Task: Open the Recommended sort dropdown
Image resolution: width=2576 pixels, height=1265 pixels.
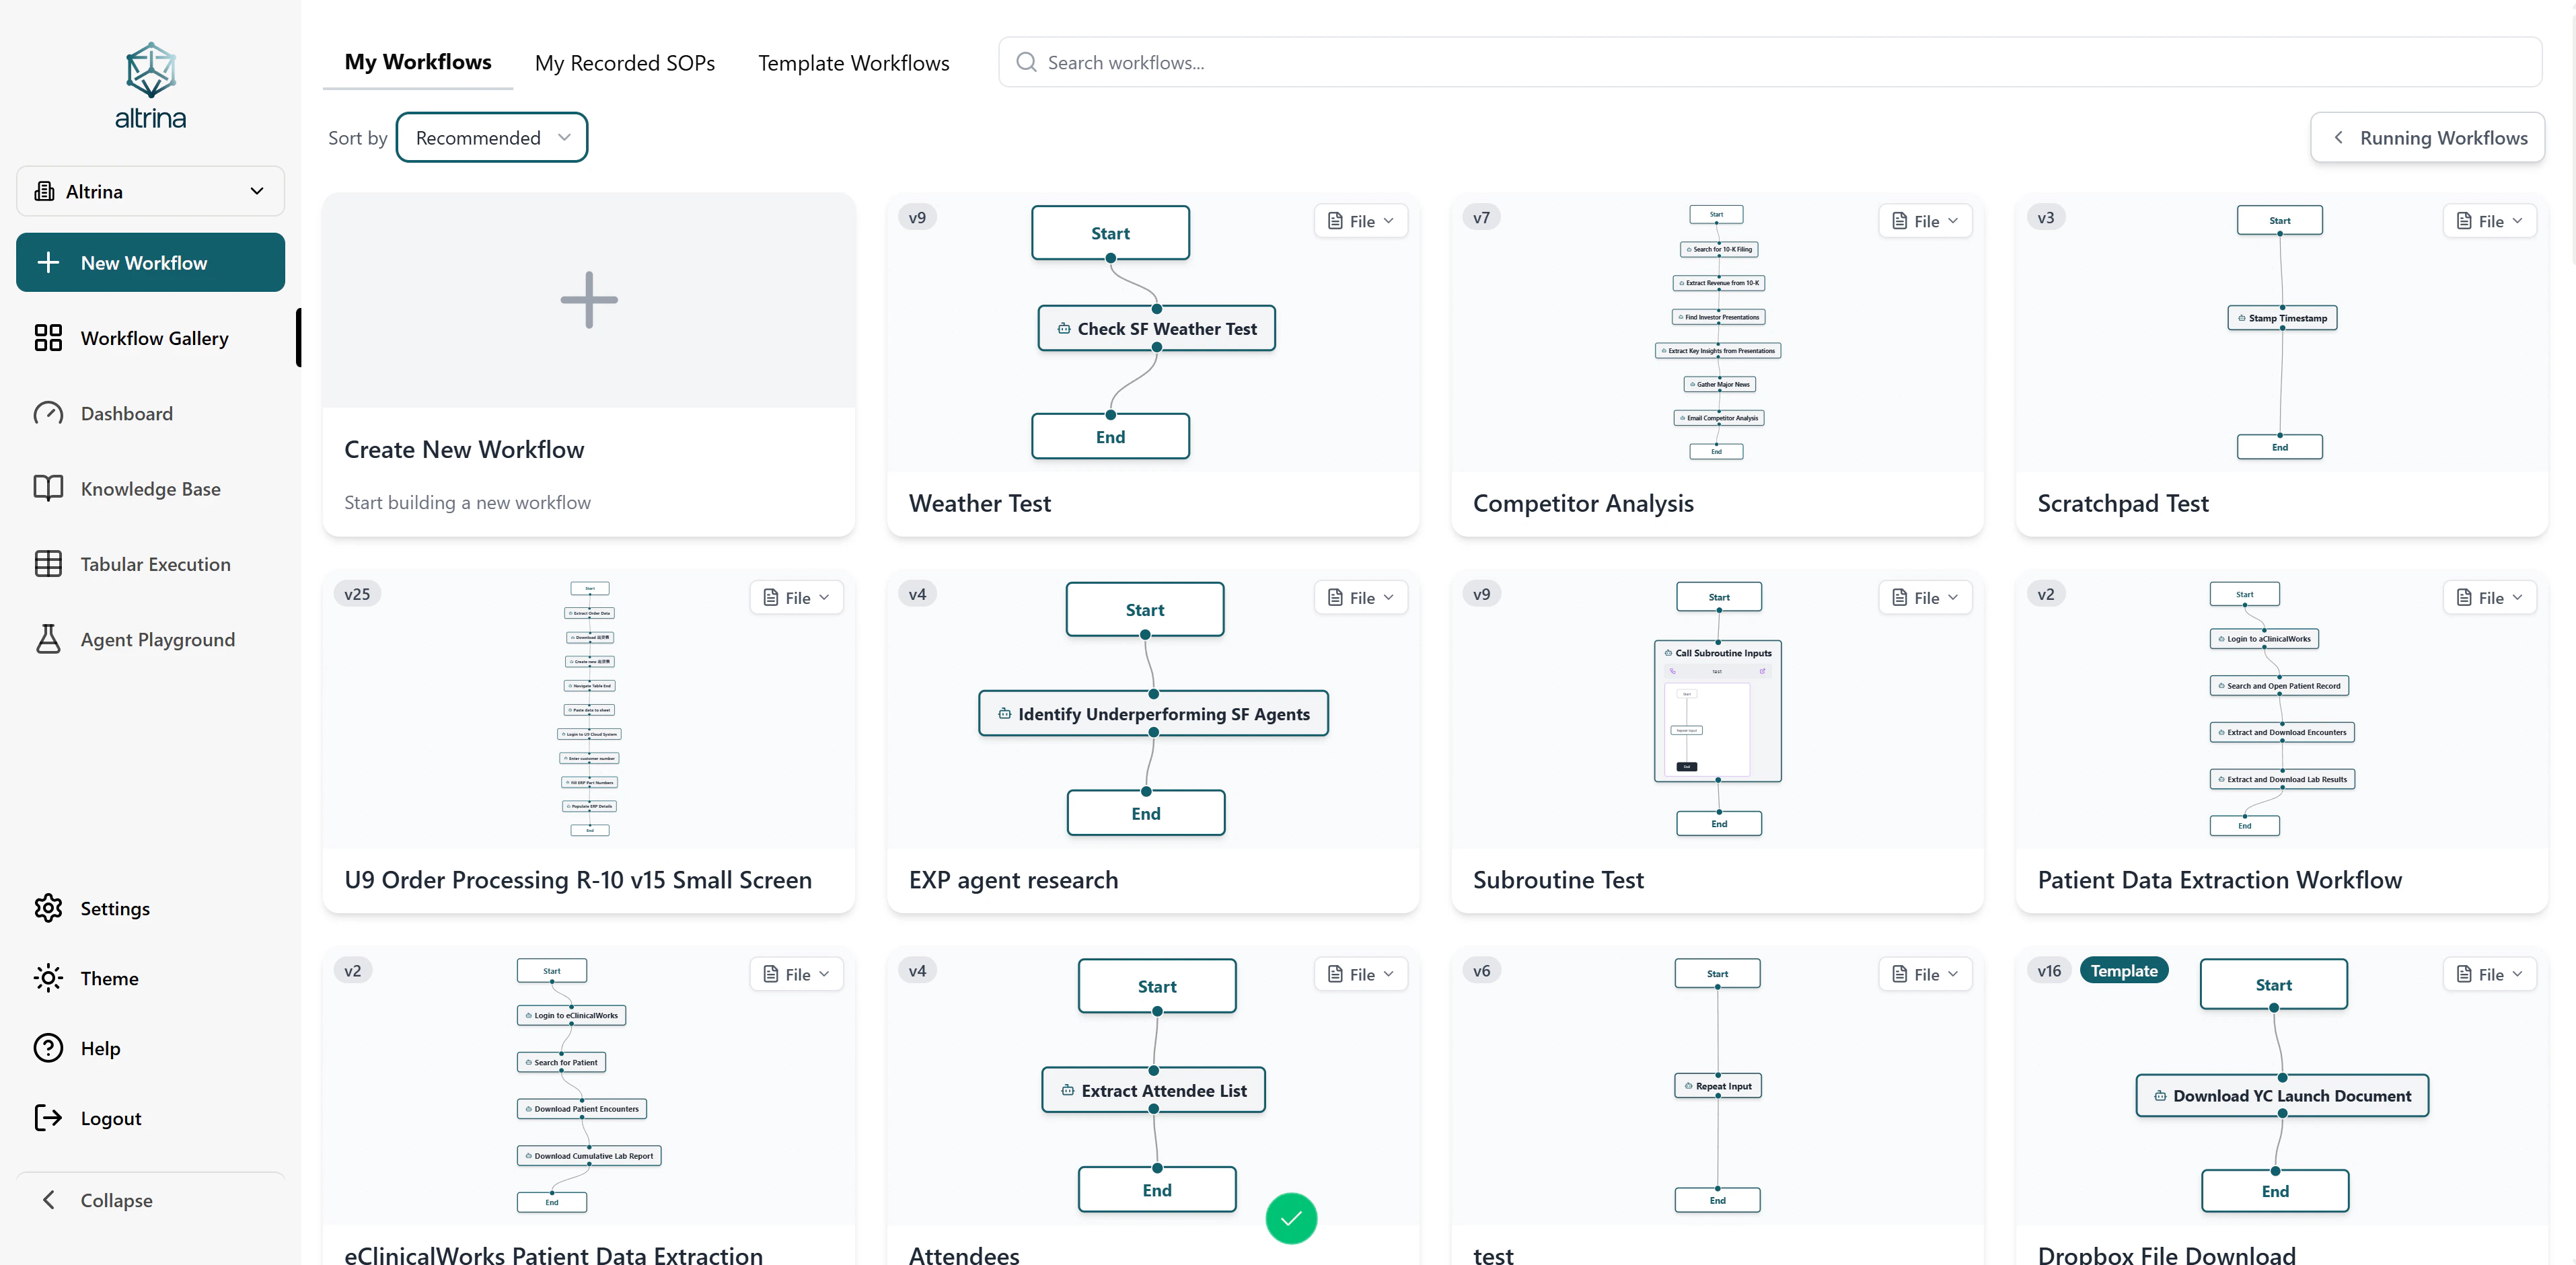Action: 491,138
